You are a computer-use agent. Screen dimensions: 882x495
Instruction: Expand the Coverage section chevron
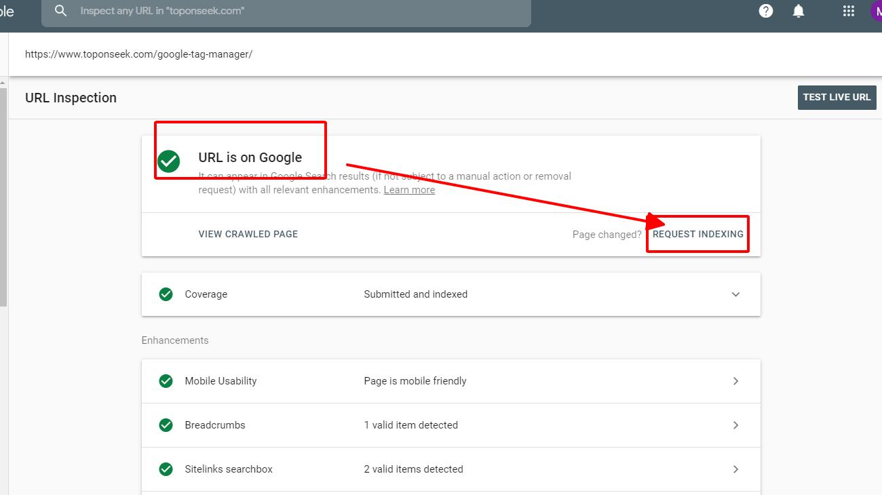point(735,294)
